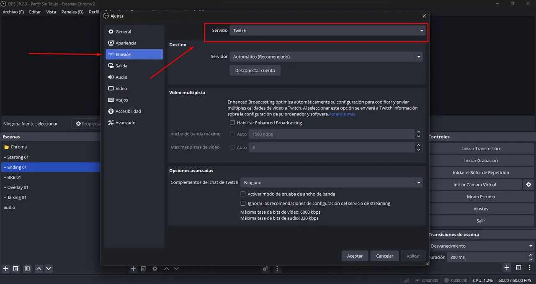536x284 pixels.
Task: Click Desconectar cuenta button
Action: [255, 71]
